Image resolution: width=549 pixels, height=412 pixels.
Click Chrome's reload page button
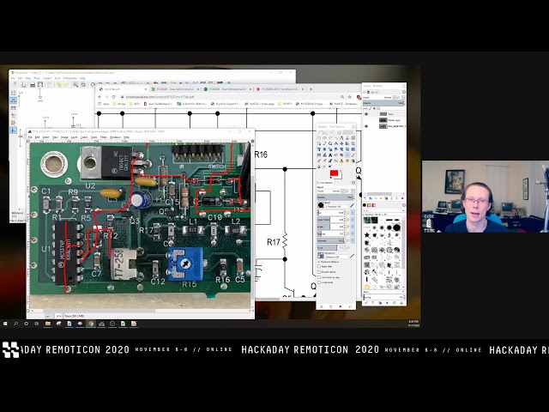(x=114, y=97)
